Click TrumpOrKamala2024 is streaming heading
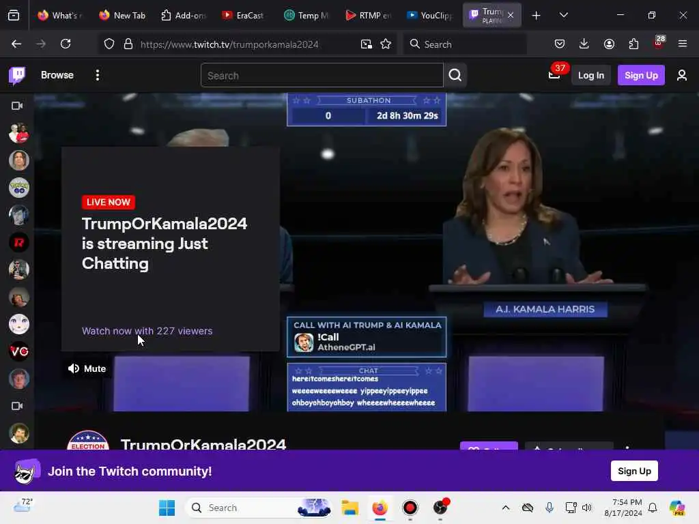Image resolution: width=699 pixels, height=524 pixels. [164, 244]
